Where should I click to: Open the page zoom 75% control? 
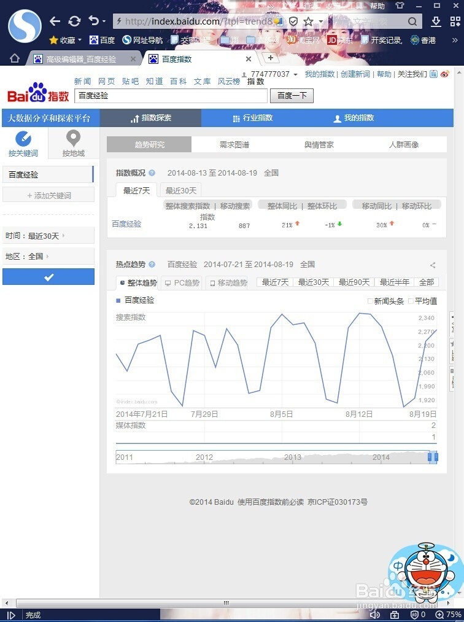tap(449, 615)
